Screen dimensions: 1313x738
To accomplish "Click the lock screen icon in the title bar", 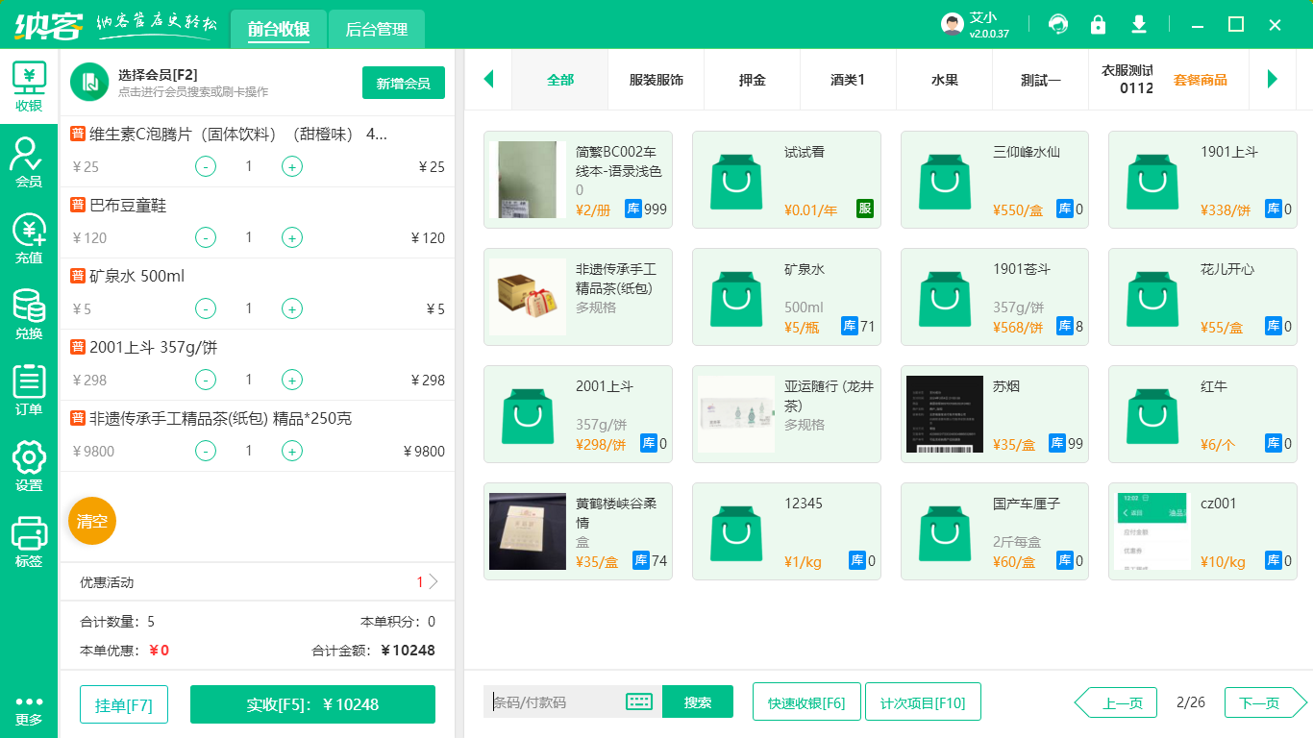I will pyautogui.click(x=1098, y=24).
